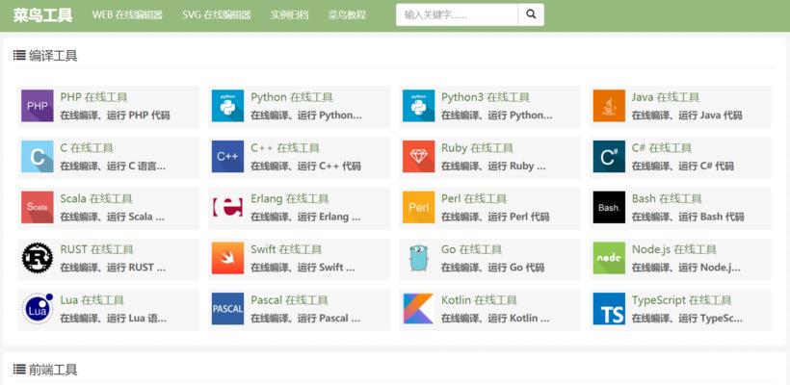This screenshot has width=790, height=385.
Task: Click the blue TS TypeScript icon
Action: click(x=609, y=309)
